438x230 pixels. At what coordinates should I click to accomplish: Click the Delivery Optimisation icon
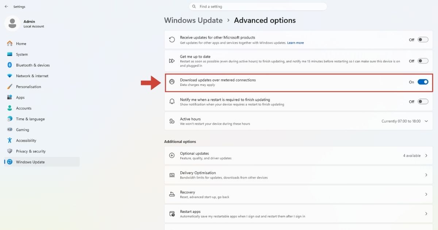point(172,175)
